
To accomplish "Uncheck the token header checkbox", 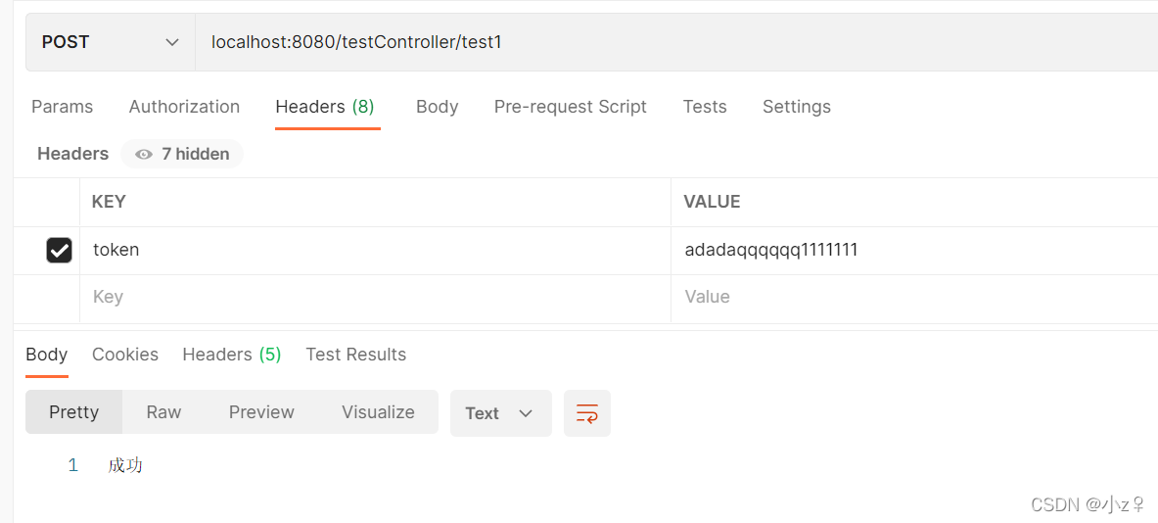I will click(59, 251).
